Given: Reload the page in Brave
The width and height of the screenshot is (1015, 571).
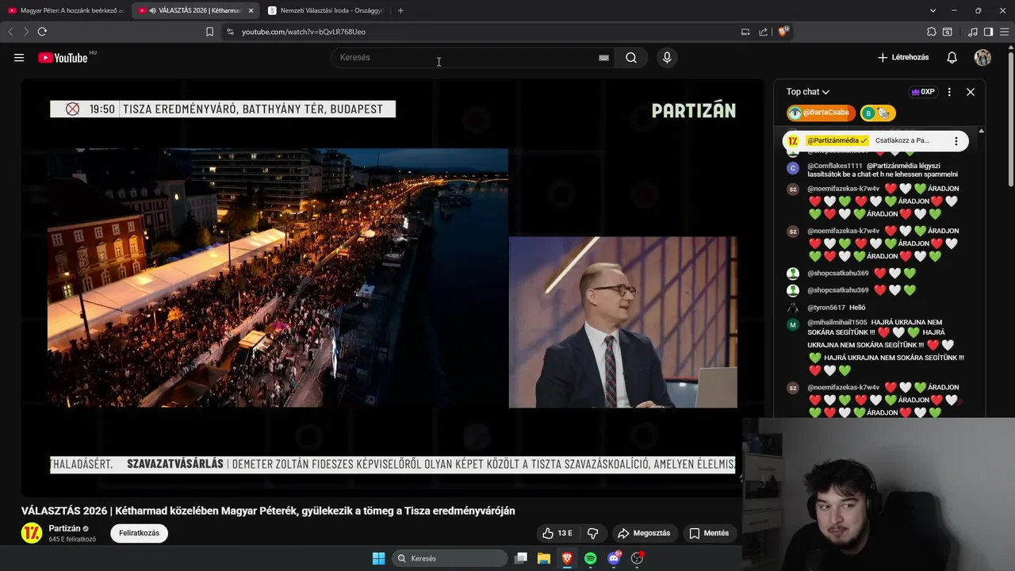Looking at the screenshot, I should click(42, 32).
